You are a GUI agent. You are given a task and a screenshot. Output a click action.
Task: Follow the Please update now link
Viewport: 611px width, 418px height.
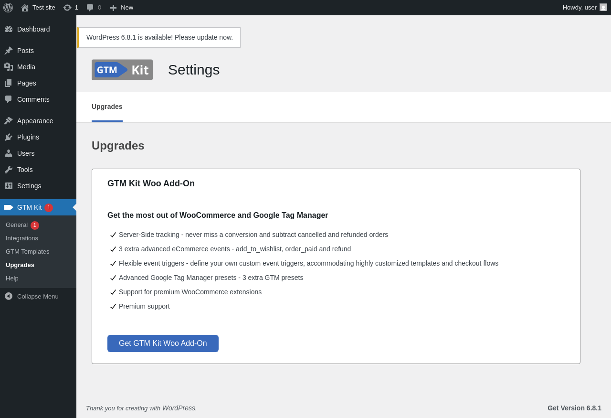204,37
